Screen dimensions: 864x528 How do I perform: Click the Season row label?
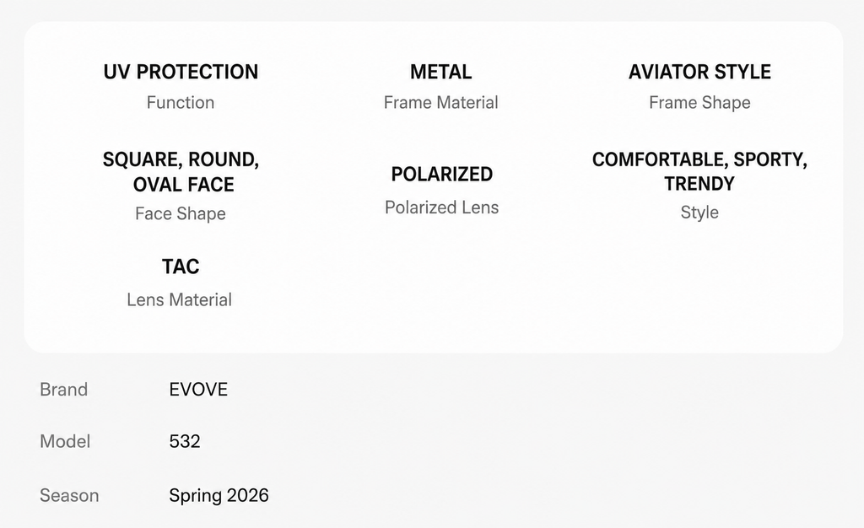(69, 495)
